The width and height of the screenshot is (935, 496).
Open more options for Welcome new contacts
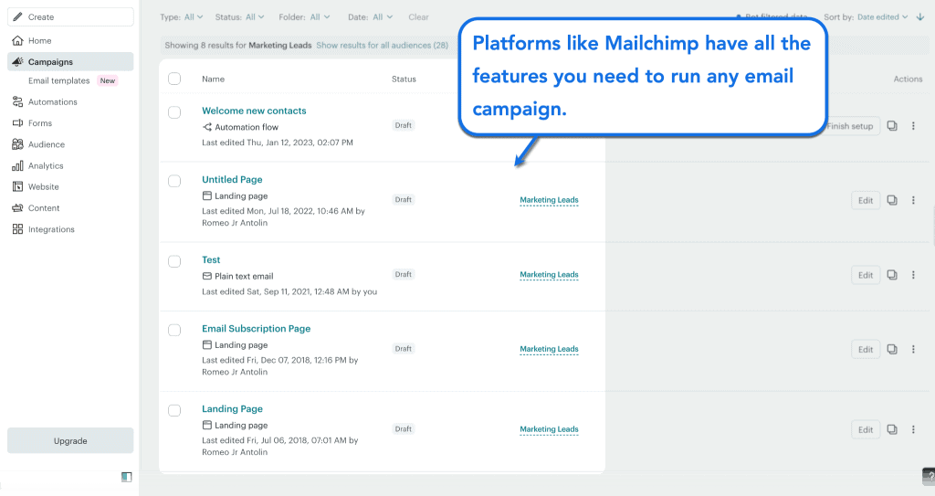[913, 126]
